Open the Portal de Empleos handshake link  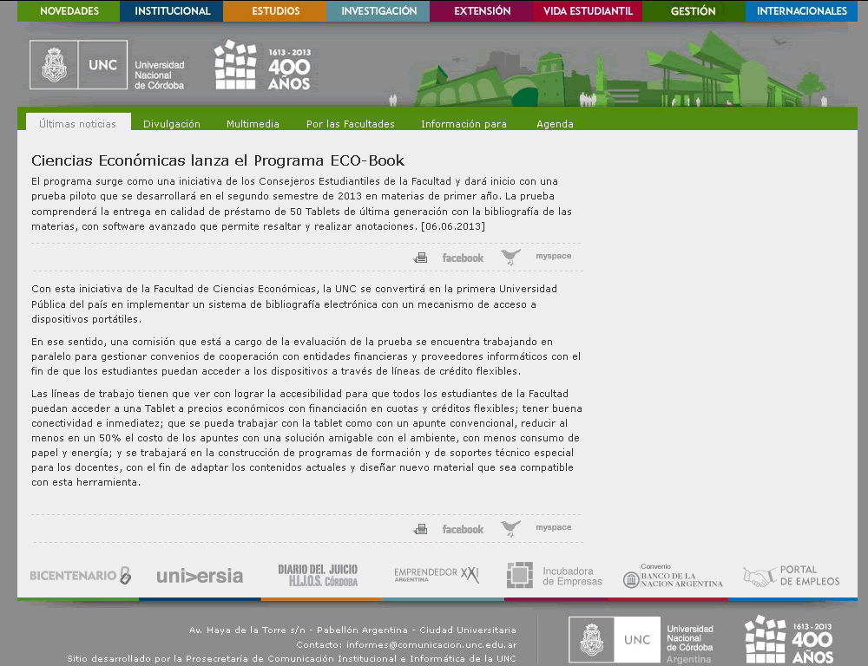[x=791, y=576]
